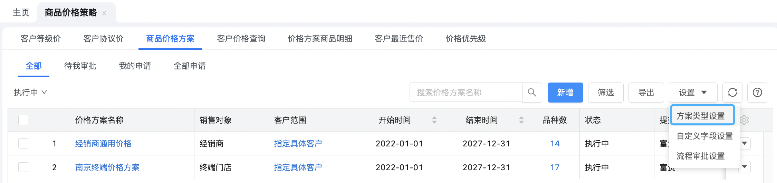The width and height of the screenshot is (777, 183).
Task: Open the help question mark icon
Action: tap(757, 93)
